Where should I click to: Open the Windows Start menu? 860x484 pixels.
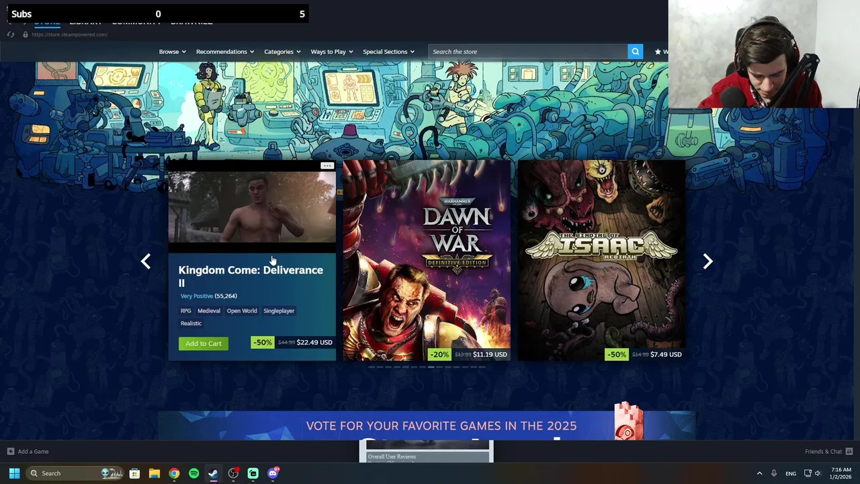(x=14, y=473)
